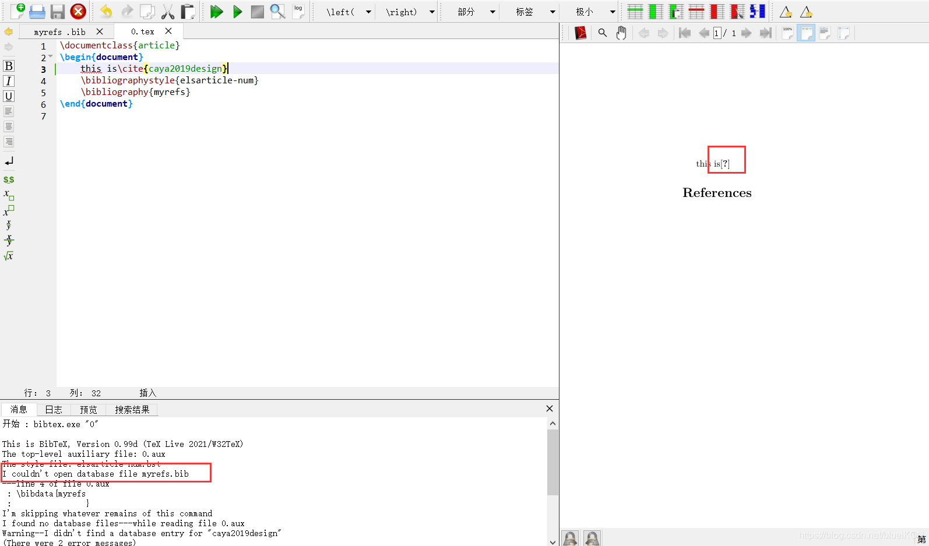This screenshot has width=929, height=546.
Task: Go to the last PDF page
Action: click(766, 33)
